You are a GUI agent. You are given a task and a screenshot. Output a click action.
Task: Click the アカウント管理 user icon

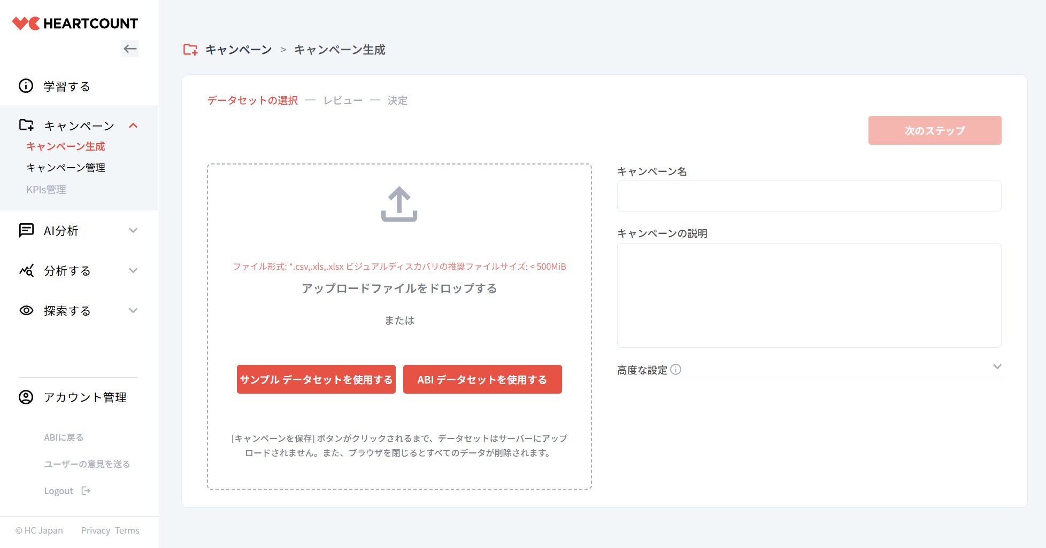pyautogui.click(x=26, y=397)
